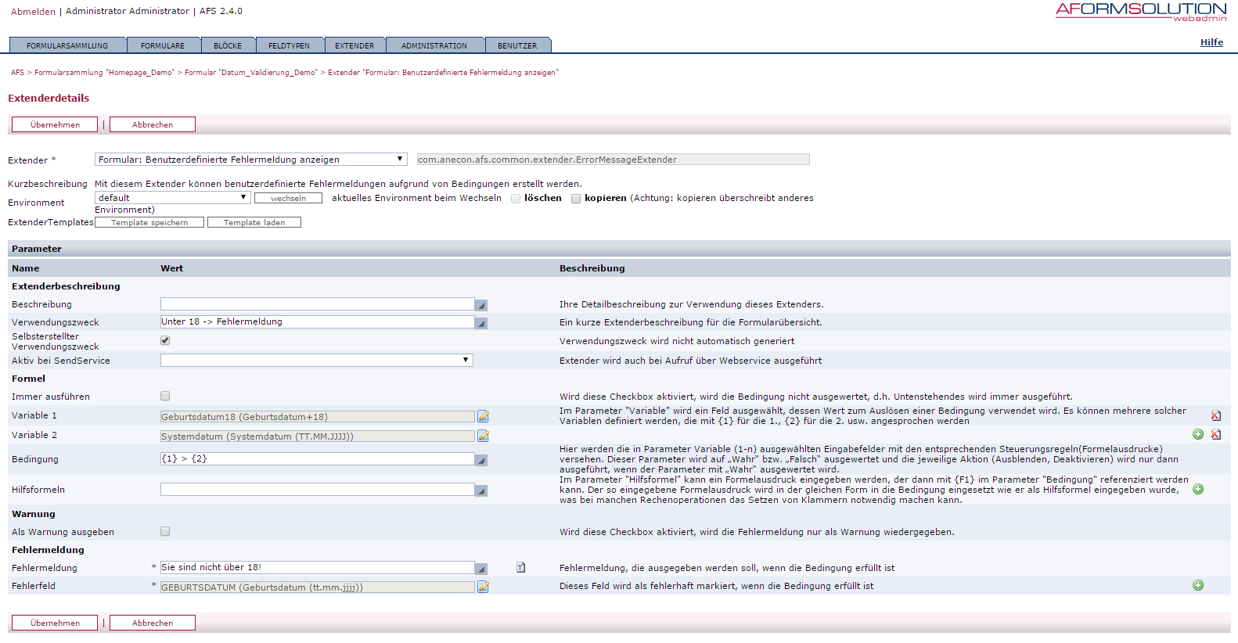Expand the Bedingung text field grip
Viewport: 1238px width, 643px height.
pyautogui.click(x=481, y=460)
